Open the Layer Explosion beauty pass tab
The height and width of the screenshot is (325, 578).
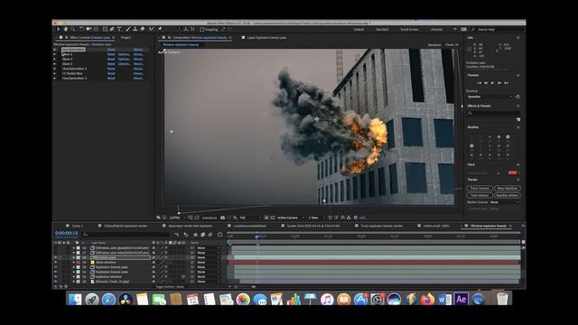click(266, 38)
